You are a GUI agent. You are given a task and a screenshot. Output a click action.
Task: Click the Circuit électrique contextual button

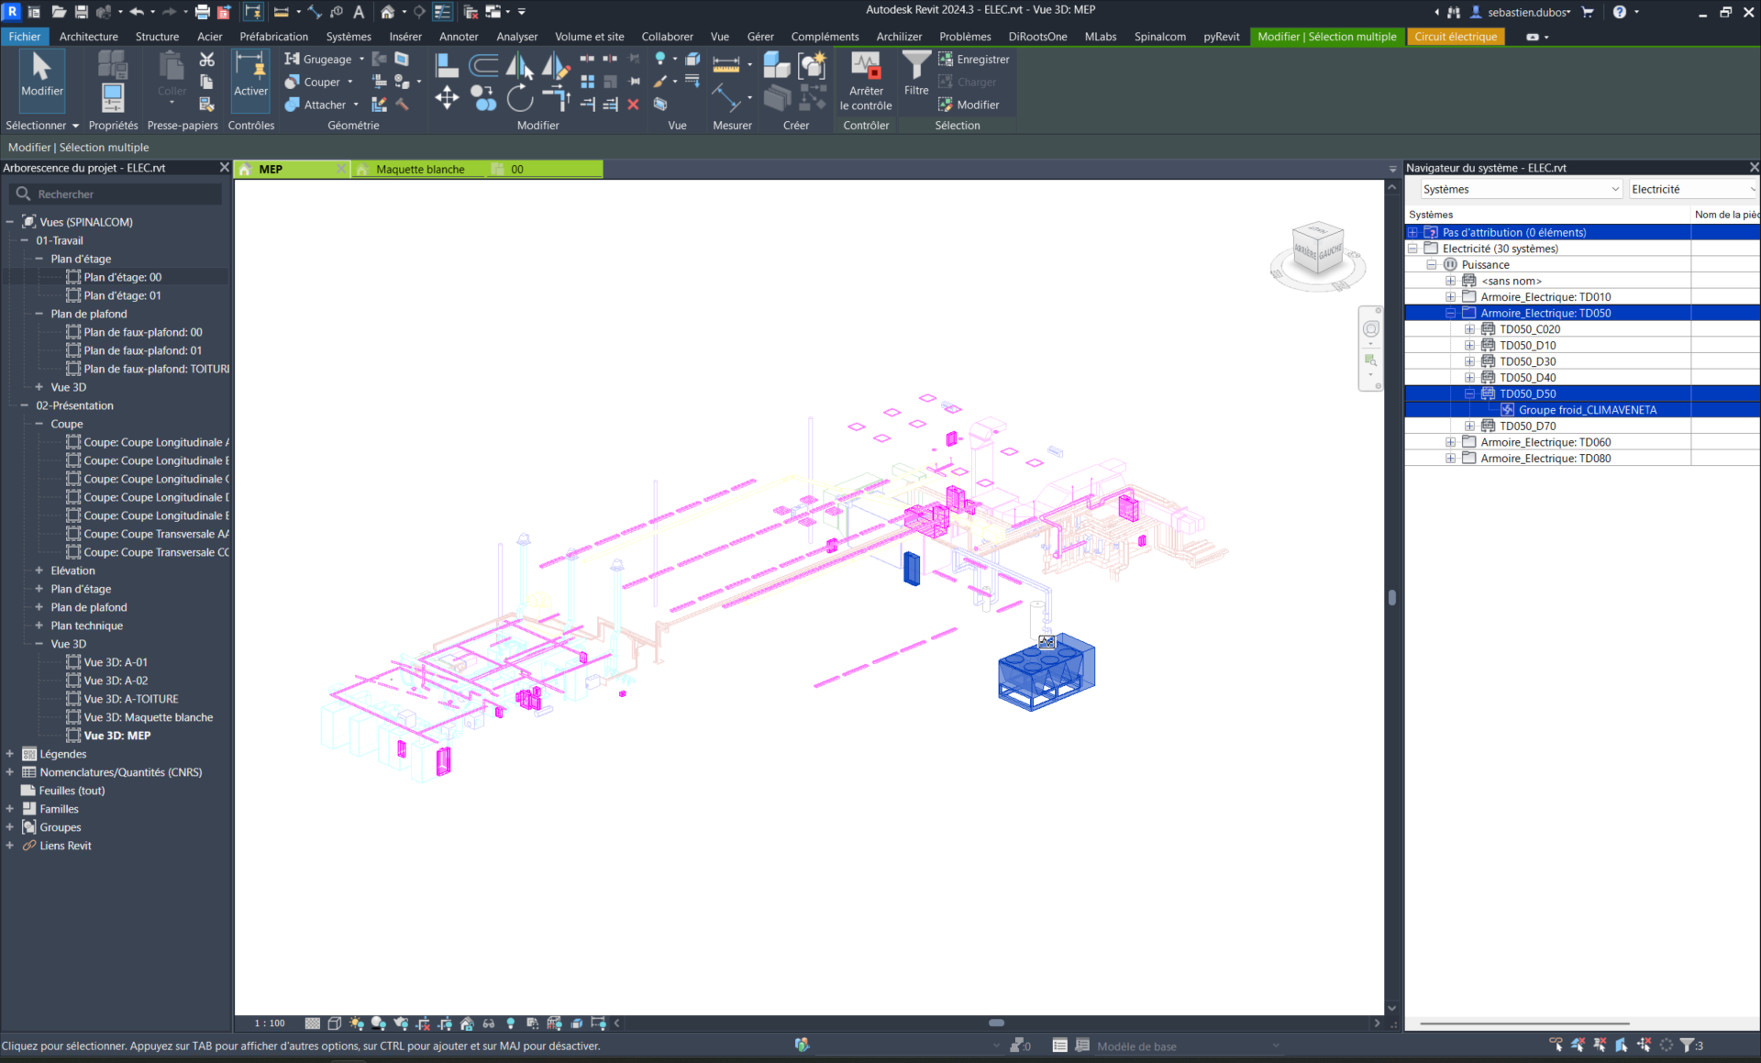[x=1455, y=37]
